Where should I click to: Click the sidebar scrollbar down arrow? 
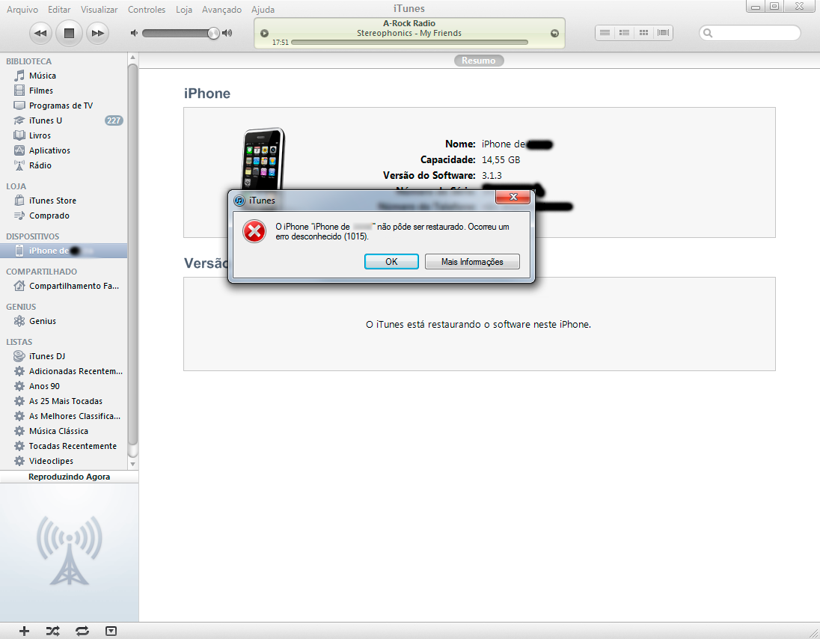[133, 464]
